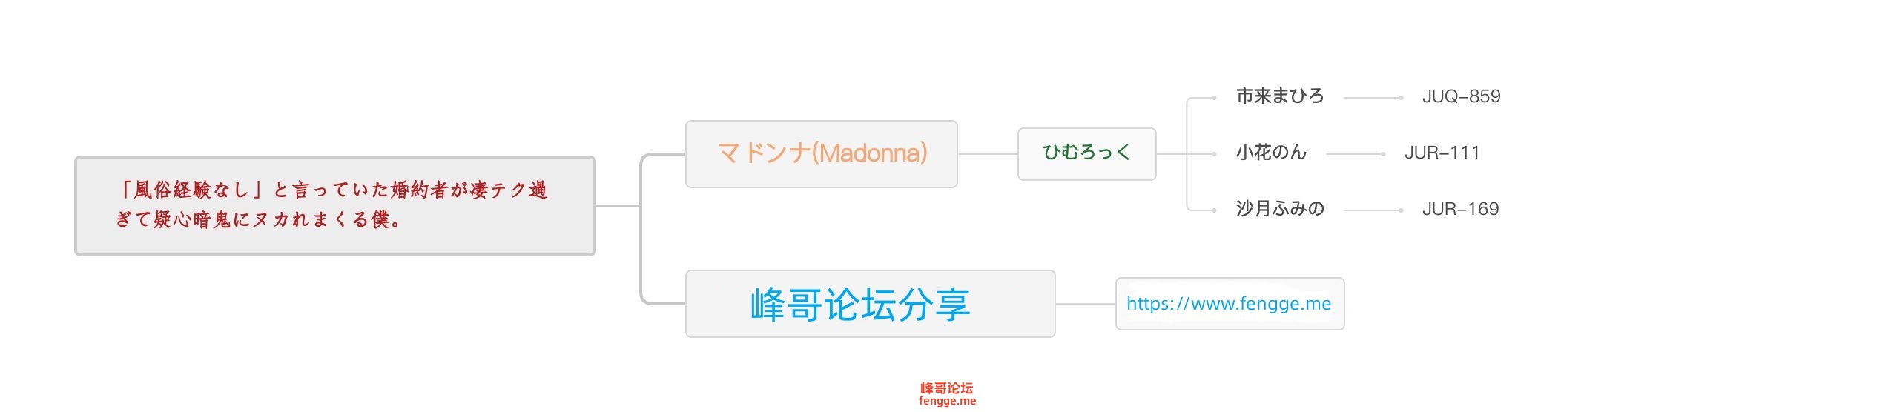This screenshot has width=1891, height=412.
Task: Click the connector dot before JUR-169
Action: (x=1400, y=210)
